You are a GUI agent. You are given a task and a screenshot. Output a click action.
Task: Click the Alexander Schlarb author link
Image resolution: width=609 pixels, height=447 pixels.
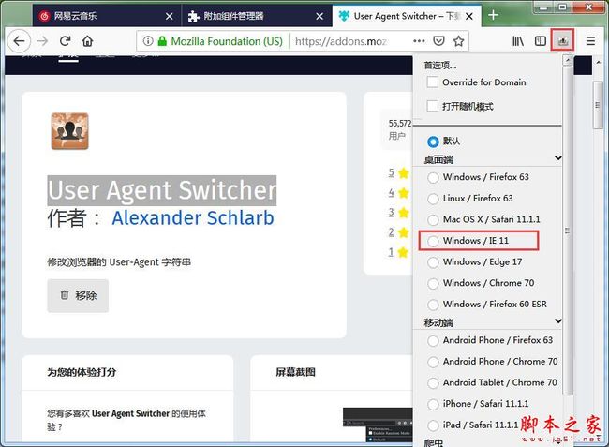193,217
